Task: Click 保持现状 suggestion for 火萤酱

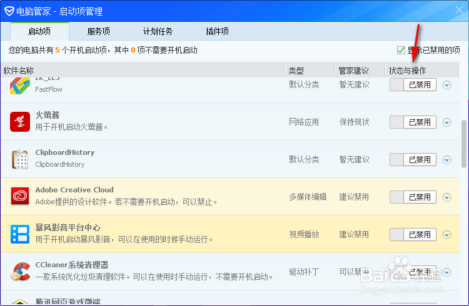Action: pos(354,122)
